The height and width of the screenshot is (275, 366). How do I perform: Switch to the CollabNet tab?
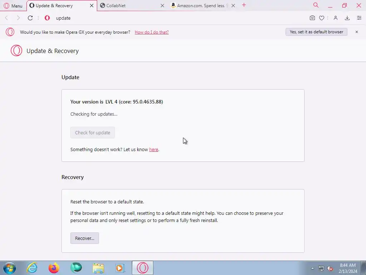[132, 6]
